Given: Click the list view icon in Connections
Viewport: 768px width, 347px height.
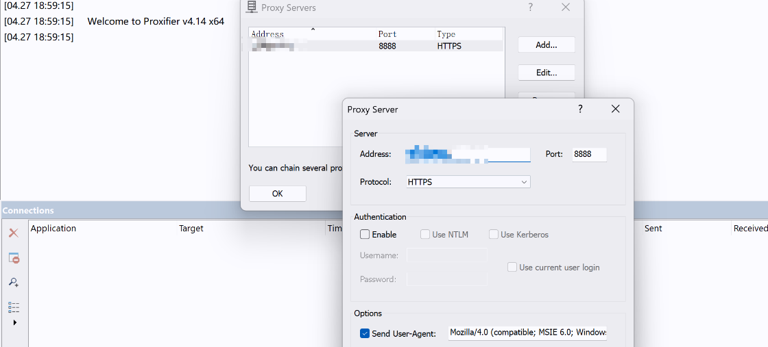Looking at the screenshot, I should tap(13, 307).
